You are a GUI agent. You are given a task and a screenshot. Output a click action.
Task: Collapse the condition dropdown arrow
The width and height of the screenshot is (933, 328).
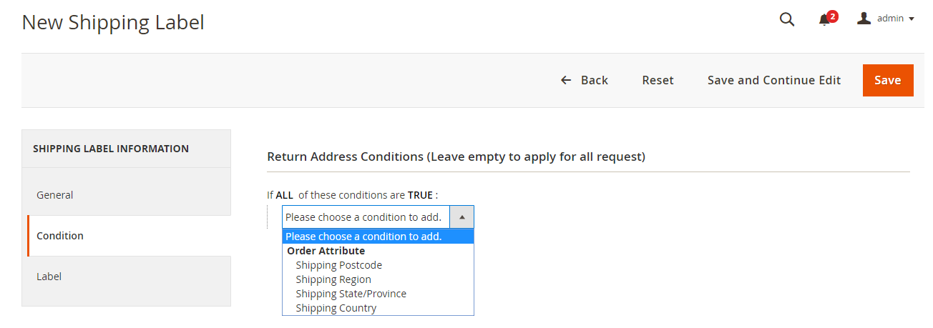461,217
